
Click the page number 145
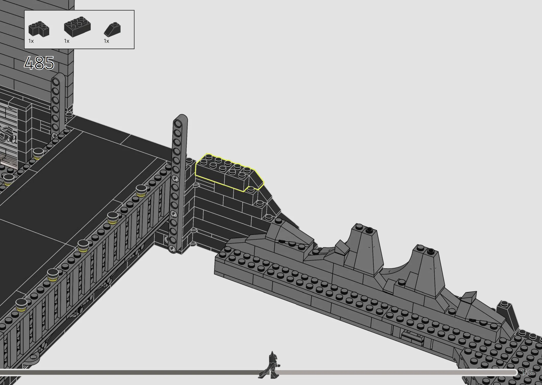click(x=526, y=373)
